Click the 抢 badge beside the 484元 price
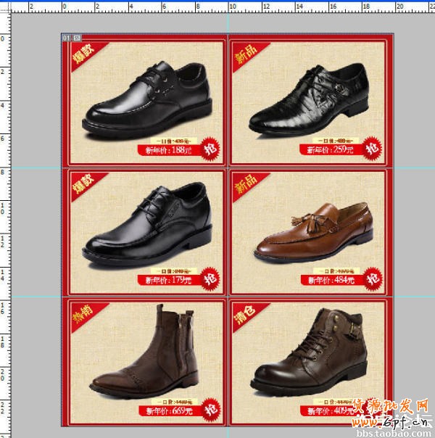 373,277
